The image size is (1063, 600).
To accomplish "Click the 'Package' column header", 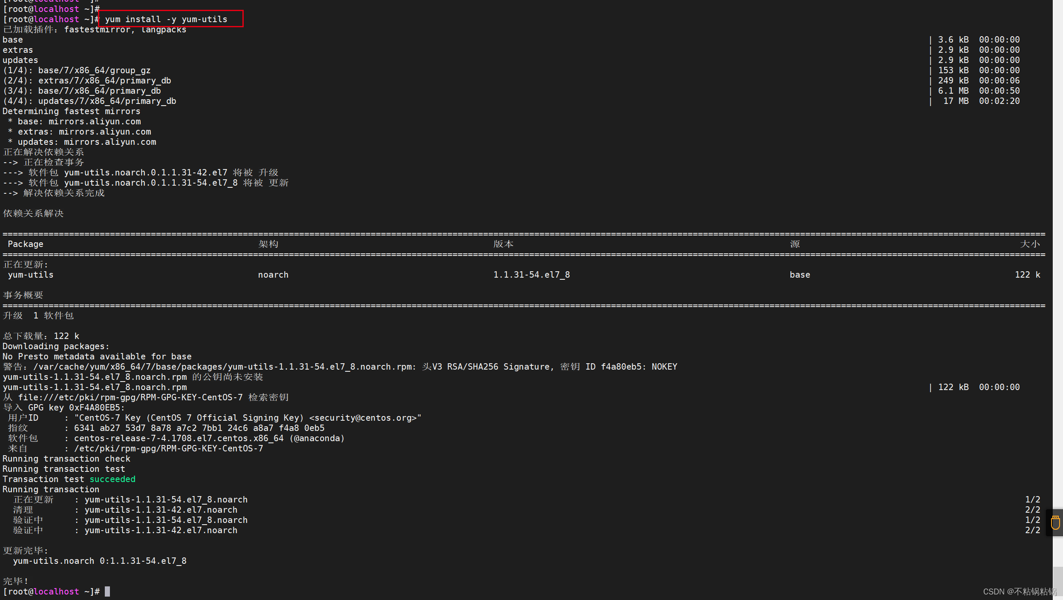I will coord(26,244).
